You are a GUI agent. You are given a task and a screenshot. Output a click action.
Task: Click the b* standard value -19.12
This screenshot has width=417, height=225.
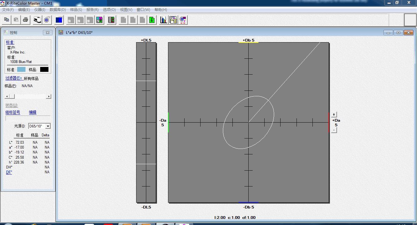(19, 152)
